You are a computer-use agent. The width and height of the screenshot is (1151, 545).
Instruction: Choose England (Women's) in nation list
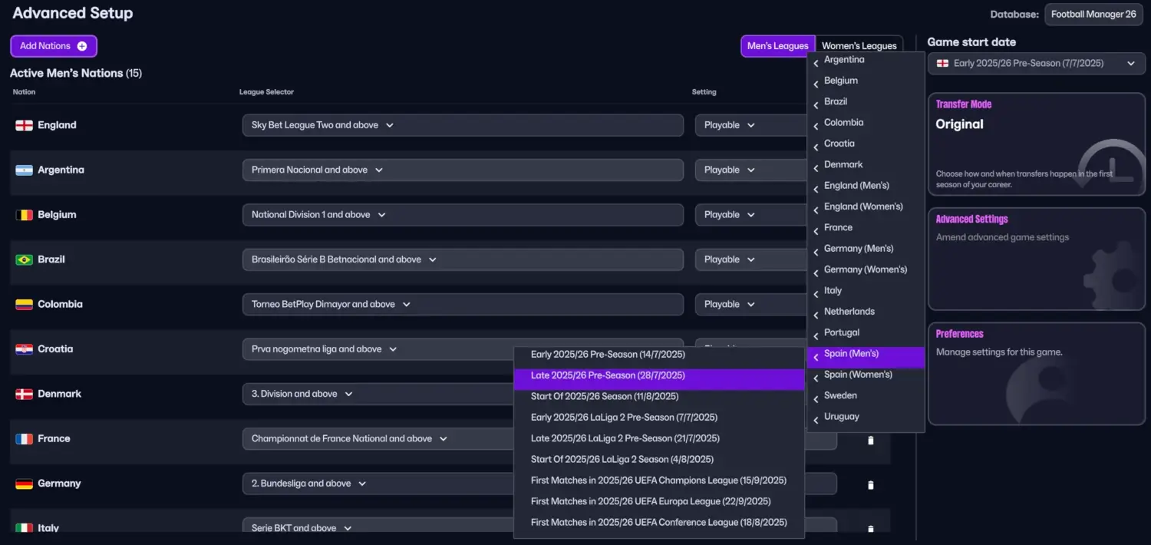point(866,206)
